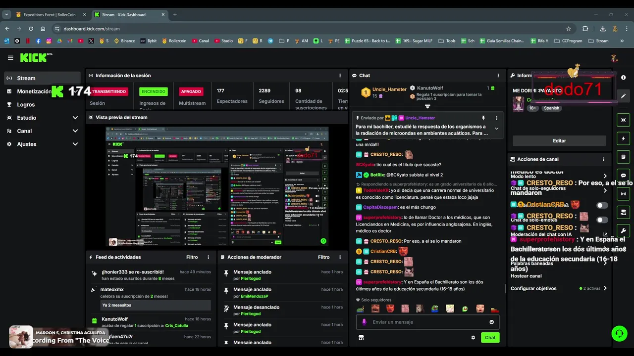Click in Enviar un mensaje input field
The width and height of the screenshot is (634, 356).
click(427, 322)
